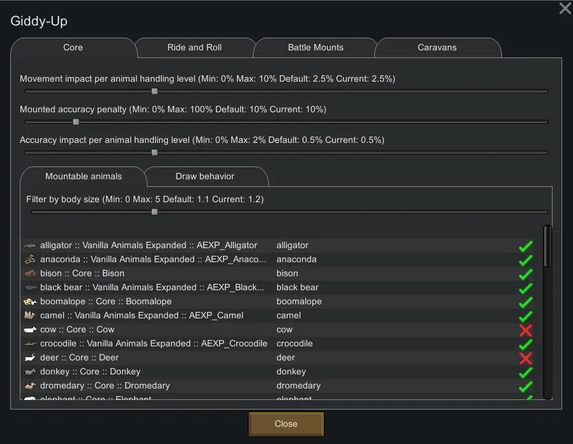This screenshot has height=444, width=573.
Task: Click the boomalope animal icon
Action: (30, 302)
